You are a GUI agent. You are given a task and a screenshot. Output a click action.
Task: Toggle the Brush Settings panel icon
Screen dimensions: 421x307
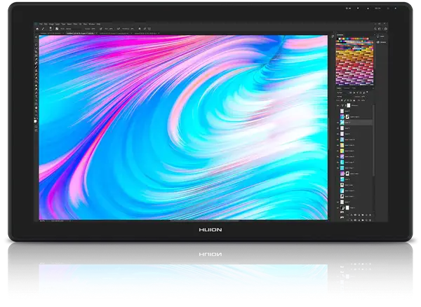57,29
